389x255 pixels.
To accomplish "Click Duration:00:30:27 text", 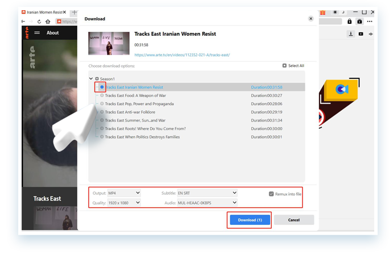I will (x=267, y=95).
